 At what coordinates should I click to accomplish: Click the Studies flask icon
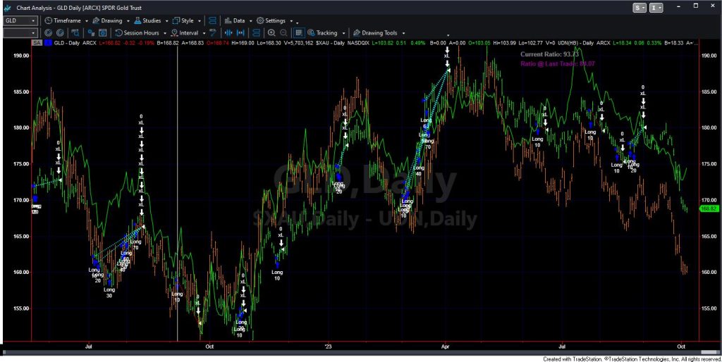point(137,20)
